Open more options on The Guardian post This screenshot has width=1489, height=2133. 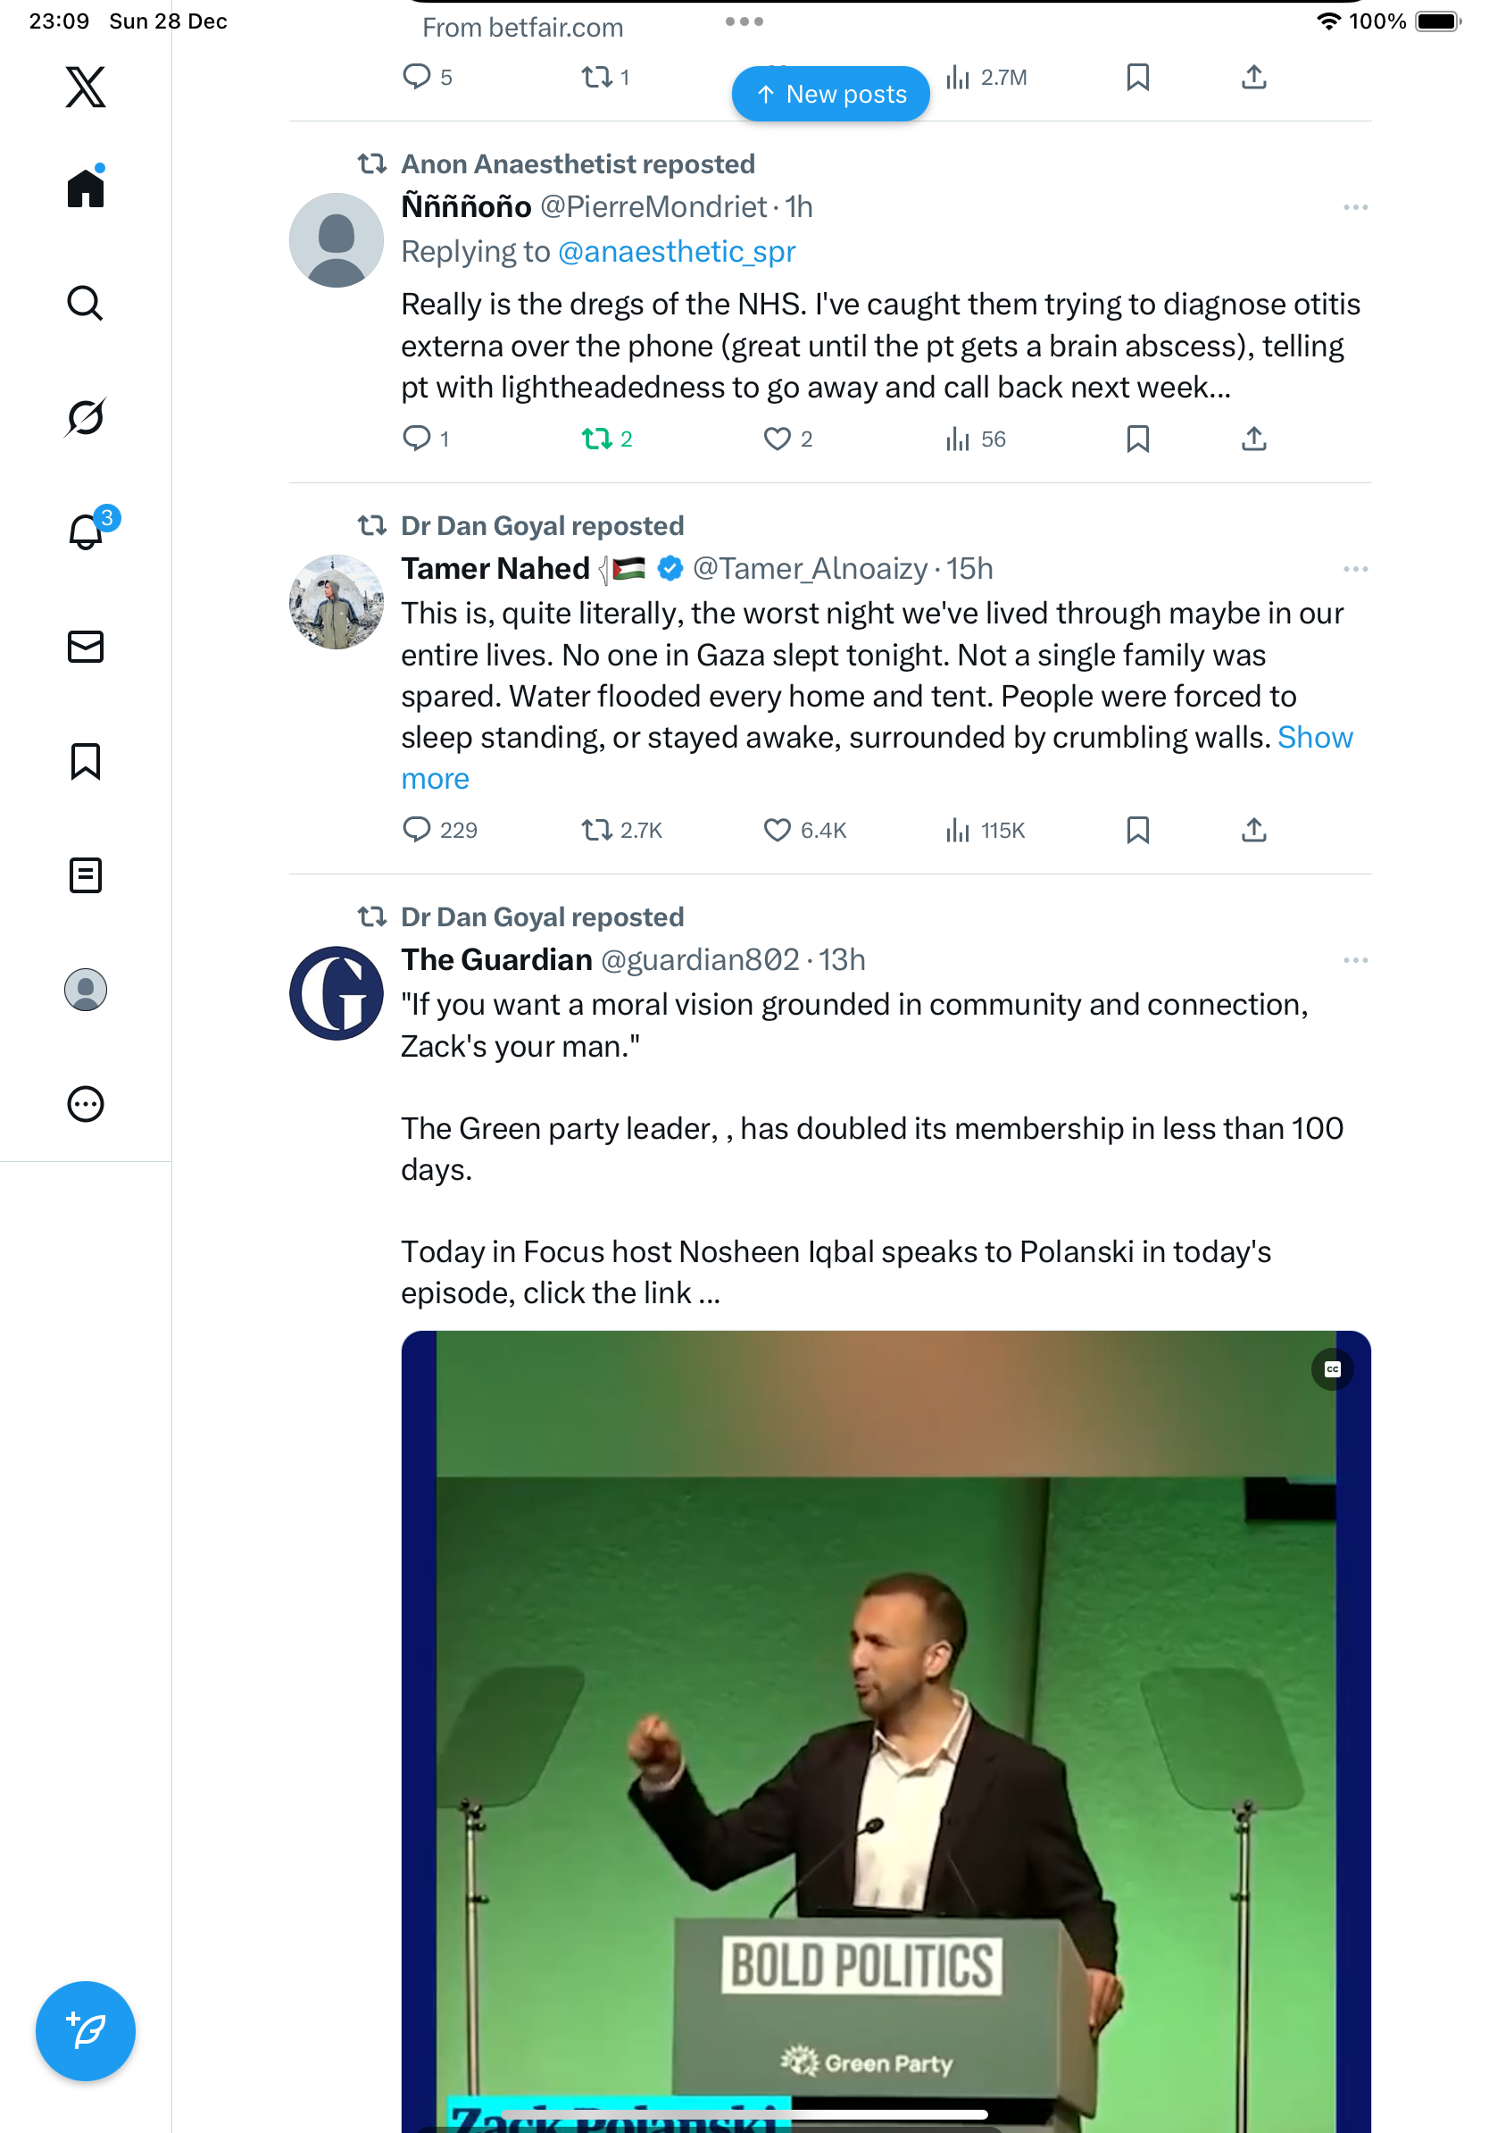1354,959
